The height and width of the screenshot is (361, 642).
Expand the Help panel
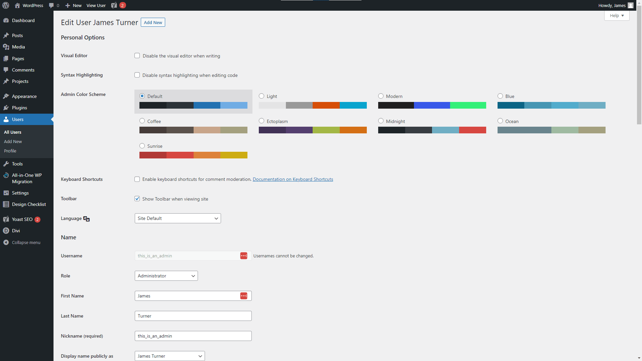coord(616,15)
